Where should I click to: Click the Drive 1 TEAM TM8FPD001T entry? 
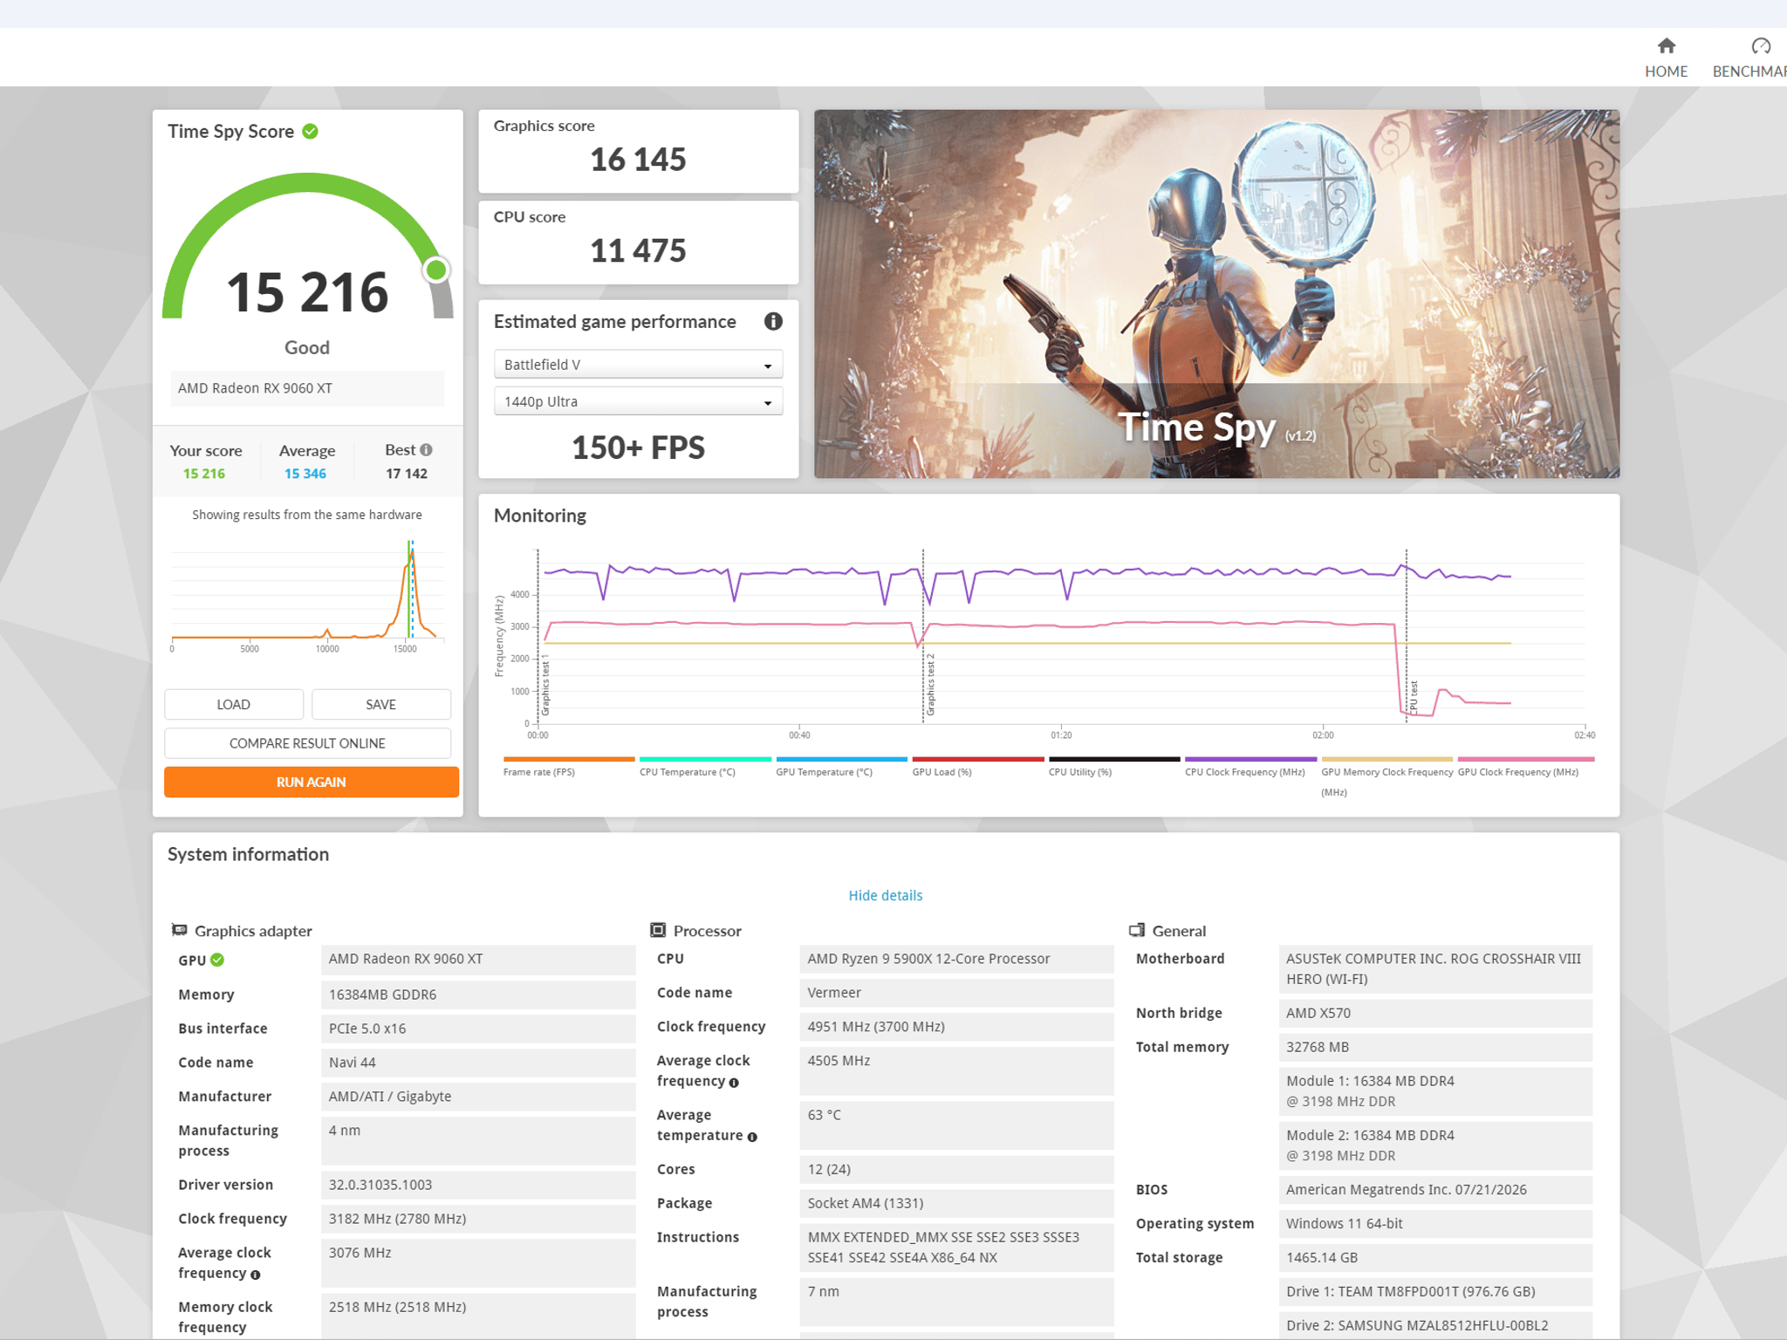[x=1435, y=1291]
